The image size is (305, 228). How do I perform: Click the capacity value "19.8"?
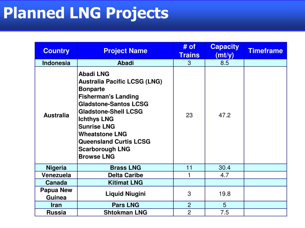(225, 194)
